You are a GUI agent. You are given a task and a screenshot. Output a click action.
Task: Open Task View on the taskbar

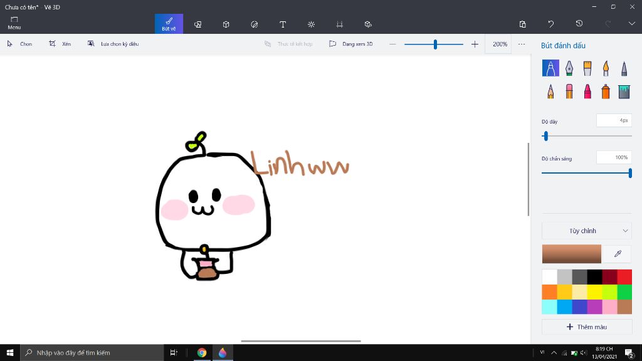click(174, 352)
